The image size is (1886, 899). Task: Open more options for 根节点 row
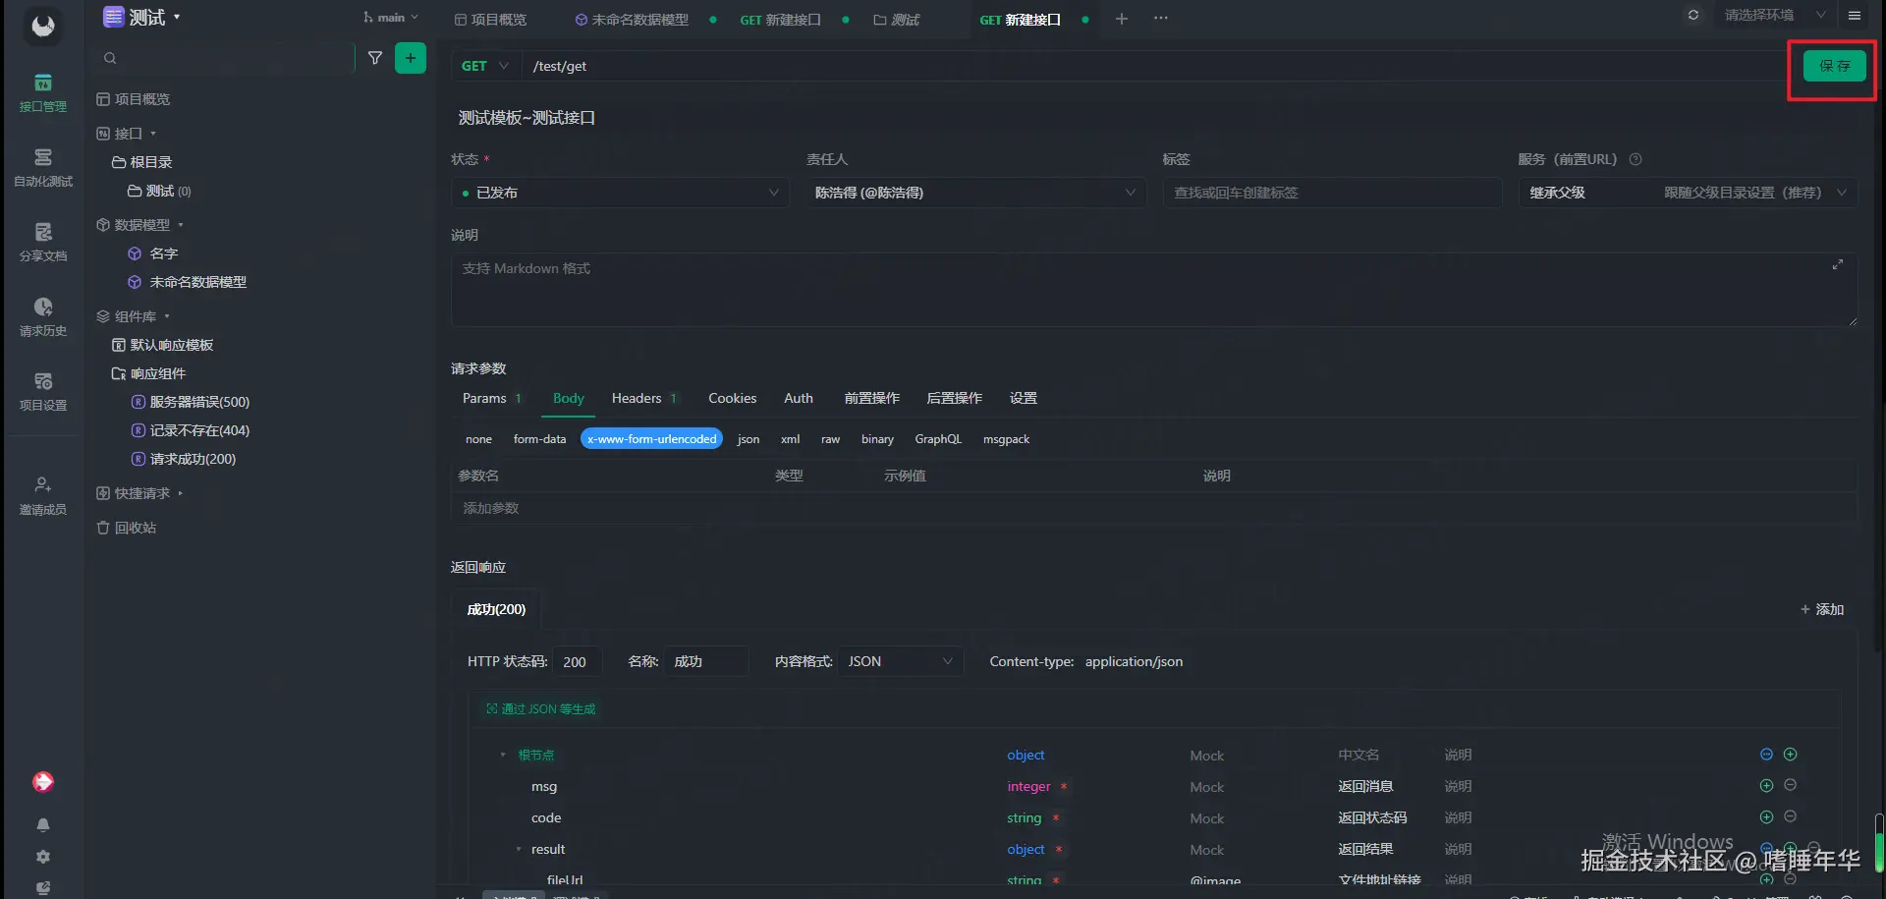tap(1766, 755)
